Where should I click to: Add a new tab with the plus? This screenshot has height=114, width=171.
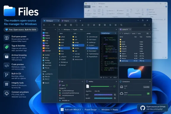point(80,20)
